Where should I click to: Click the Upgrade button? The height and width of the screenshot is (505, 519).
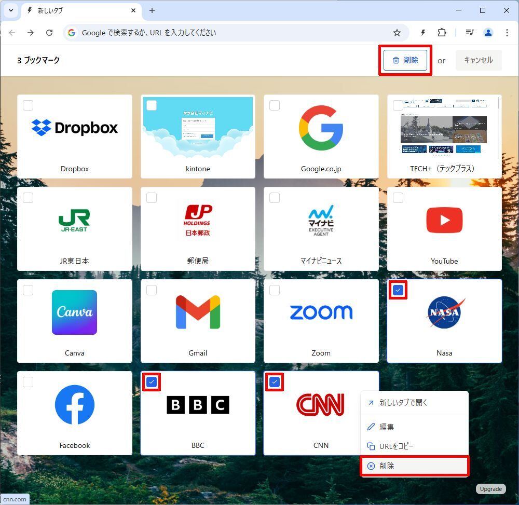click(490, 489)
